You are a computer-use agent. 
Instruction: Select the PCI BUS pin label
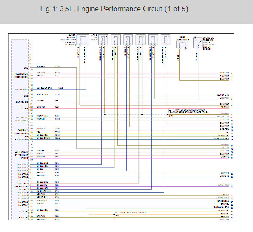[24, 158]
